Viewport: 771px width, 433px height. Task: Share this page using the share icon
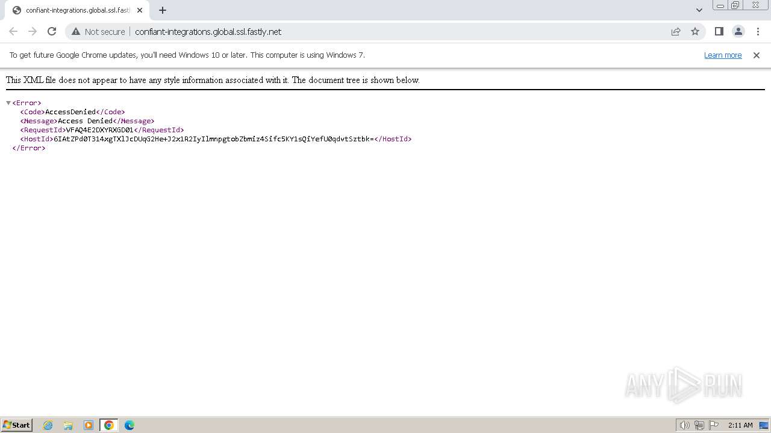pos(676,31)
